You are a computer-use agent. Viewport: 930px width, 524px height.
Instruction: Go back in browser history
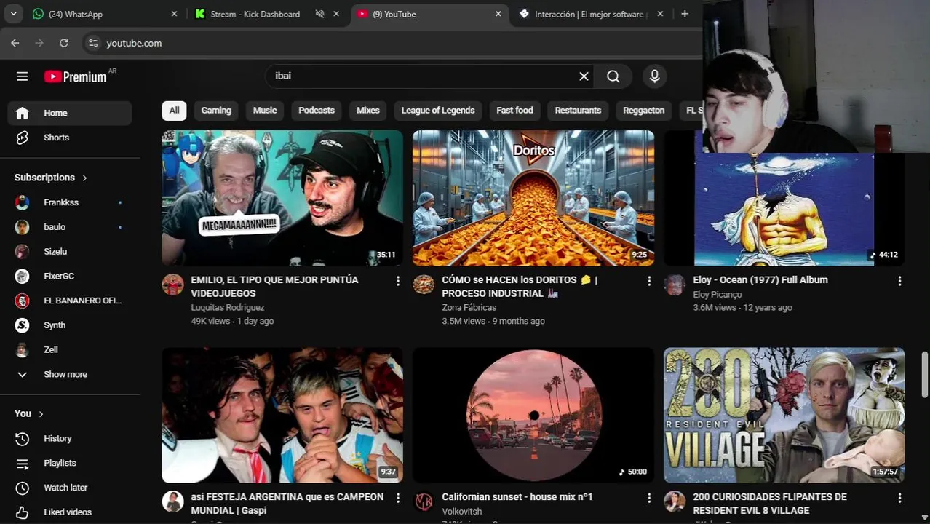[15, 43]
